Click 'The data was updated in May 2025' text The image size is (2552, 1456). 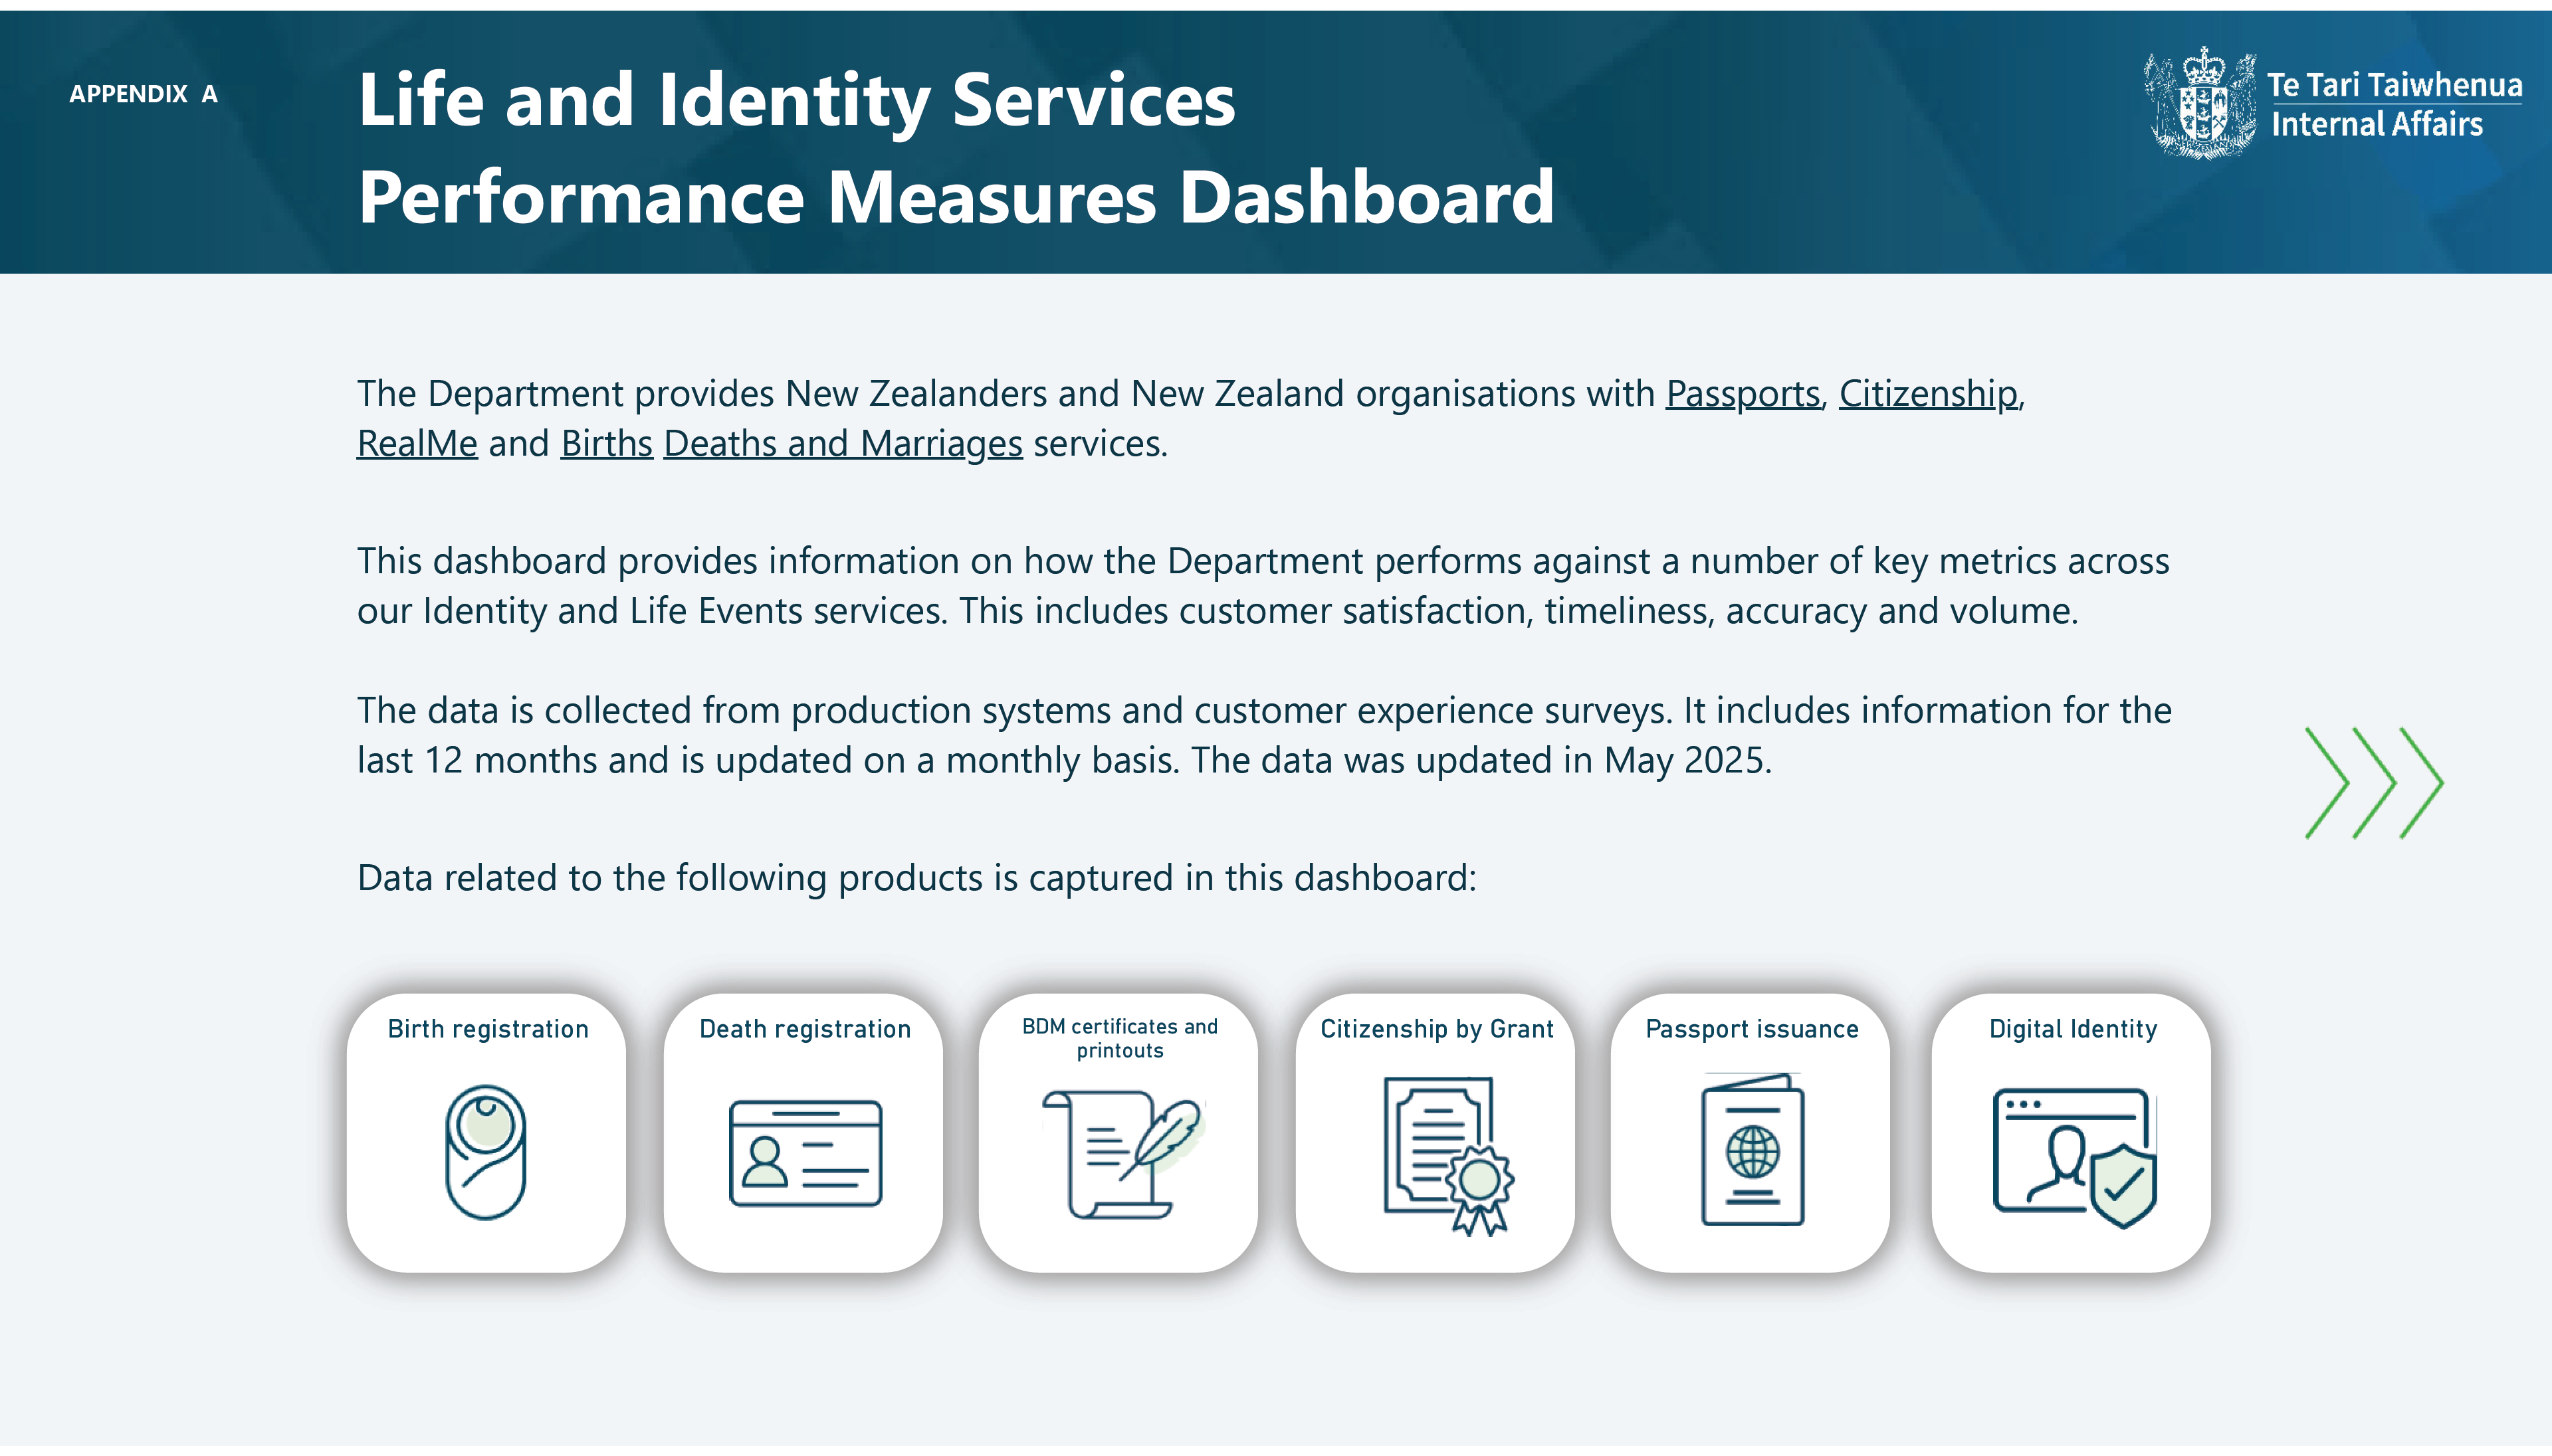click(x=1481, y=761)
